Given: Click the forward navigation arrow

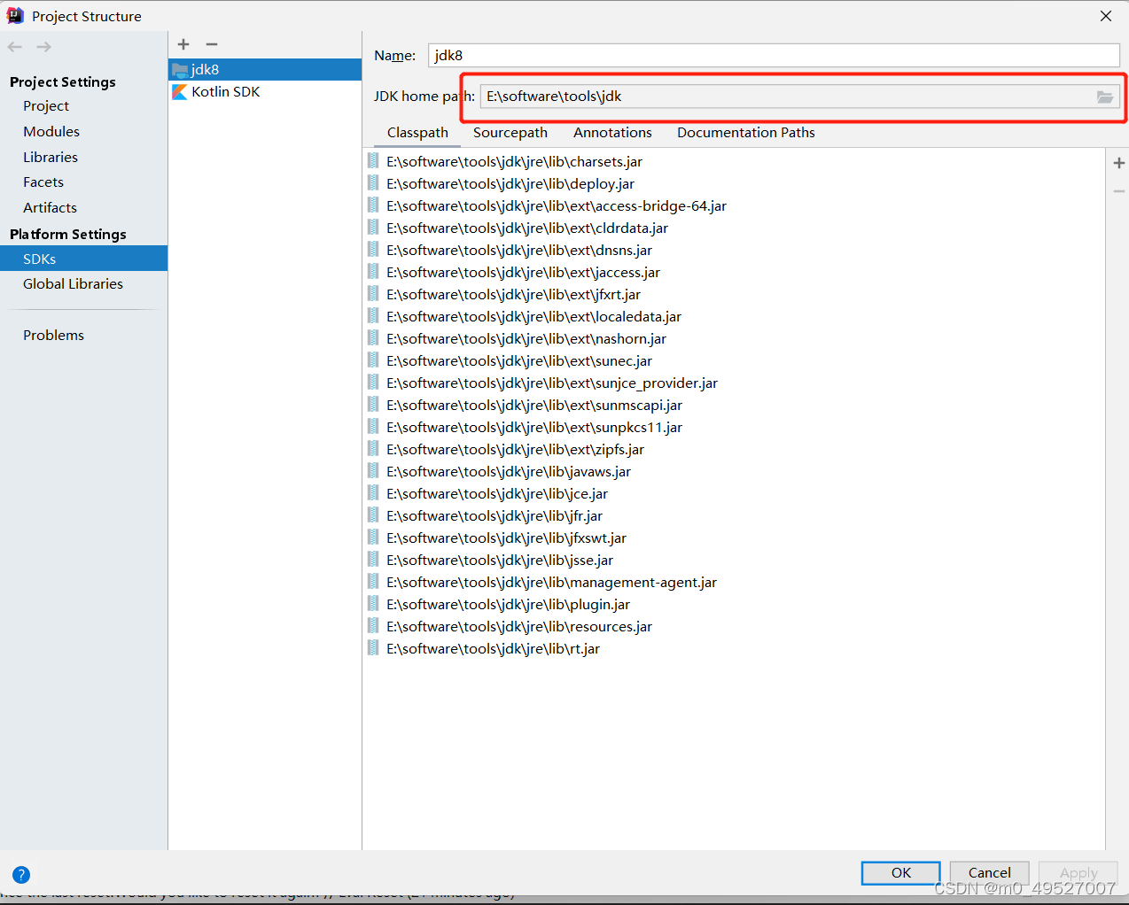Looking at the screenshot, I should (x=43, y=47).
